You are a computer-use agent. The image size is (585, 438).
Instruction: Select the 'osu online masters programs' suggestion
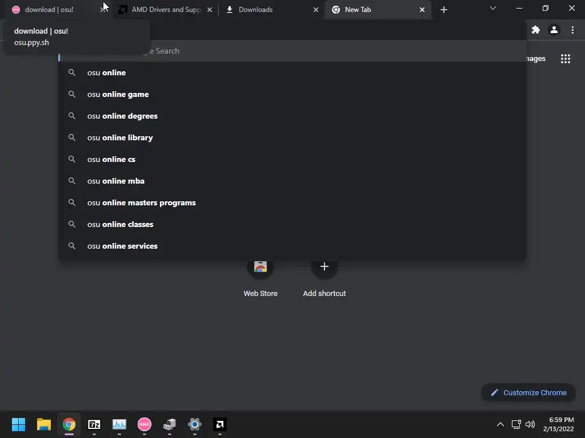pos(292,202)
